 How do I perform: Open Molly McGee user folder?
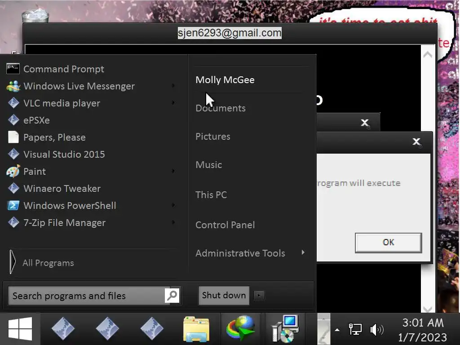[225, 80]
